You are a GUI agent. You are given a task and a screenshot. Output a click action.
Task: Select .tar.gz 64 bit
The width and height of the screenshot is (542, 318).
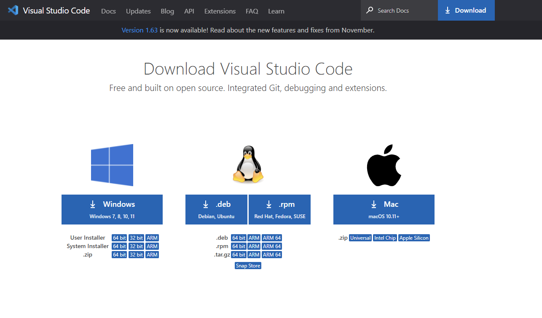pyautogui.click(x=239, y=255)
